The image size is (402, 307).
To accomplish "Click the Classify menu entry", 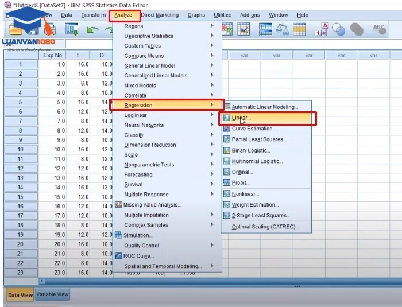I will point(134,135).
